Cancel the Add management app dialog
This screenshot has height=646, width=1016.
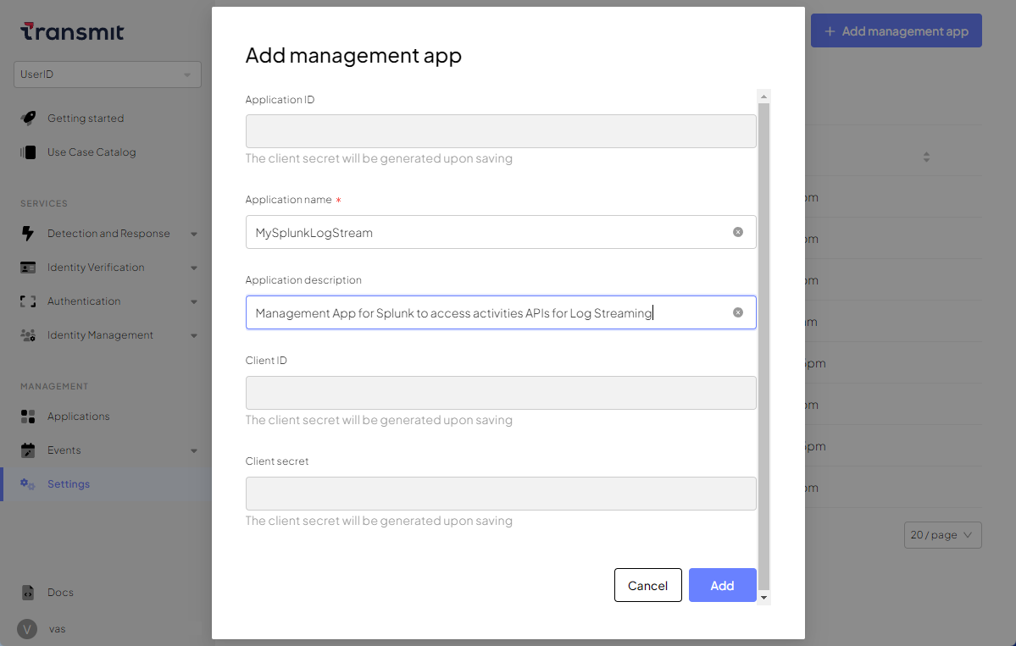pos(647,585)
